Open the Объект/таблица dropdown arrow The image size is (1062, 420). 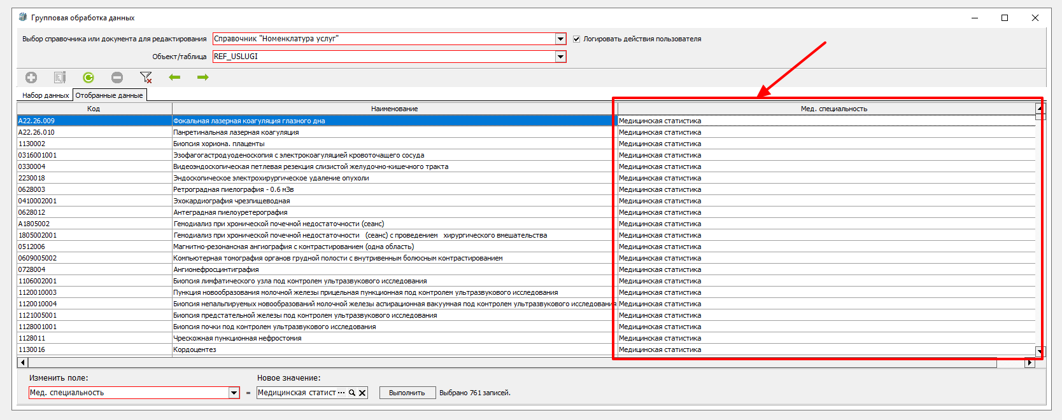[560, 57]
